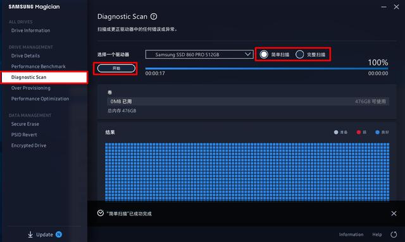
Task: Open the Samsung SSD 860 PRO 512GB dropdown
Action: point(199,54)
